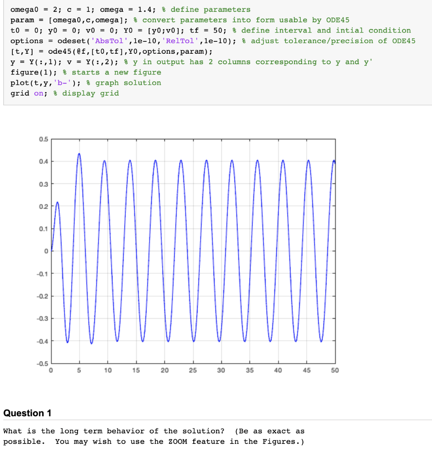
Task: Click the -0.5 label on the y-axis
Action: (x=43, y=364)
